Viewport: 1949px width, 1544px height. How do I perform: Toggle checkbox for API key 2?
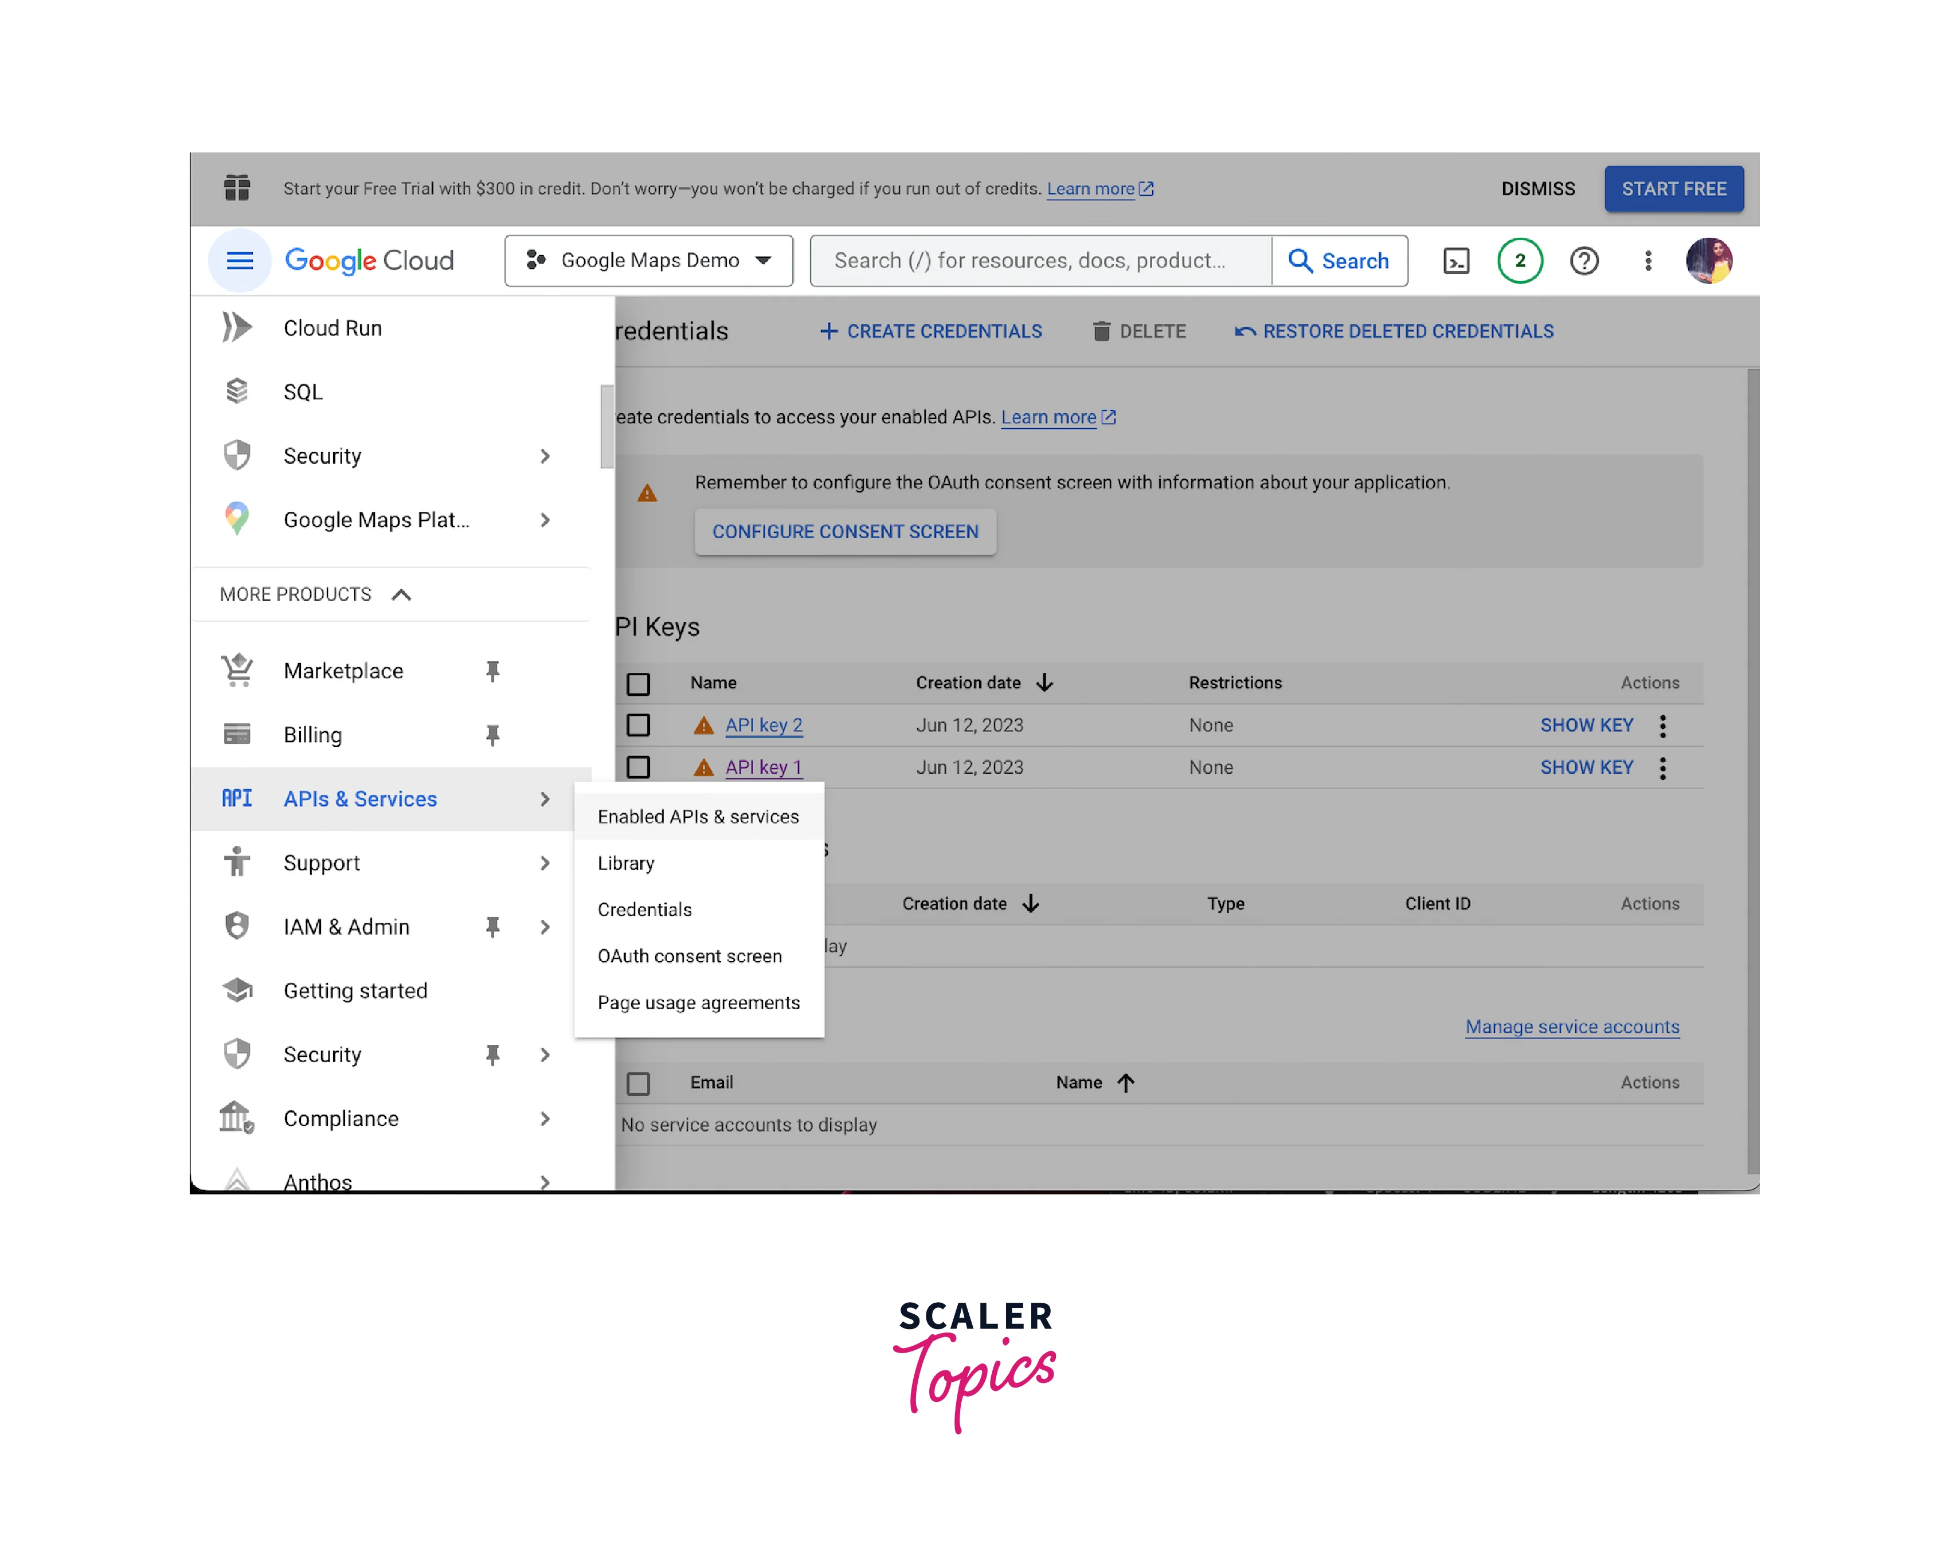pyautogui.click(x=641, y=726)
